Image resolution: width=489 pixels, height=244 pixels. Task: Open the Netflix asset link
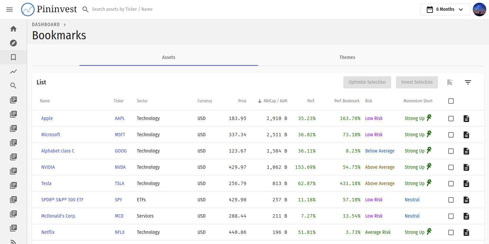(x=48, y=232)
